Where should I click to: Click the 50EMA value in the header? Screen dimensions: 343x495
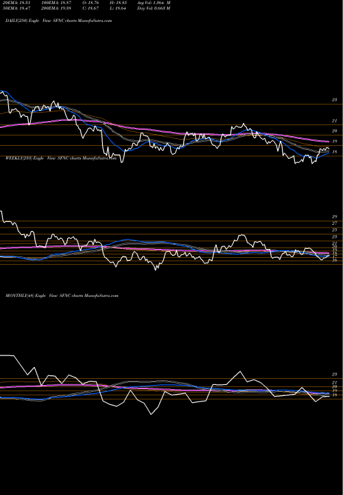[16, 8]
